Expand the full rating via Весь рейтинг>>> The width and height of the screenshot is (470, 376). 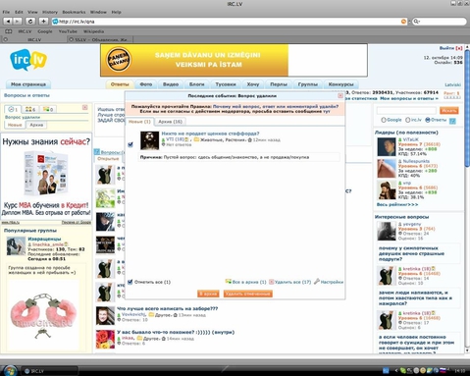[397, 204]
